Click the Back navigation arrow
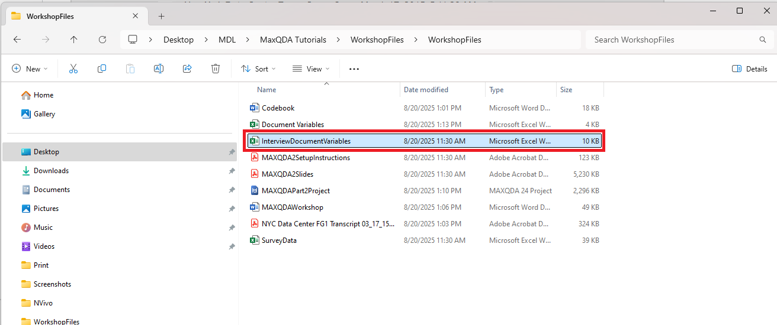The height and width of the screenshot is (325, 777). coord(17,40)
